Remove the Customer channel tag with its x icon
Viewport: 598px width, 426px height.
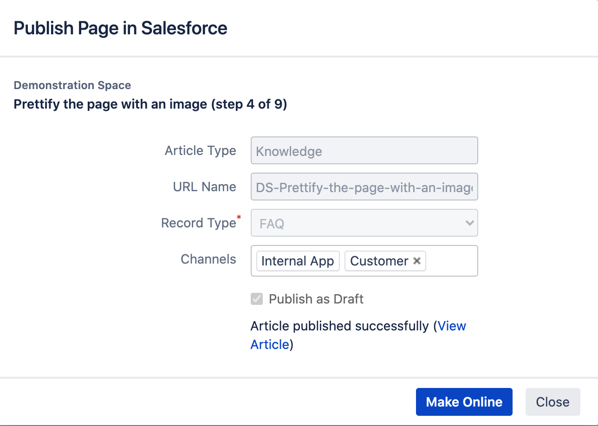click(x=417, y=261)
